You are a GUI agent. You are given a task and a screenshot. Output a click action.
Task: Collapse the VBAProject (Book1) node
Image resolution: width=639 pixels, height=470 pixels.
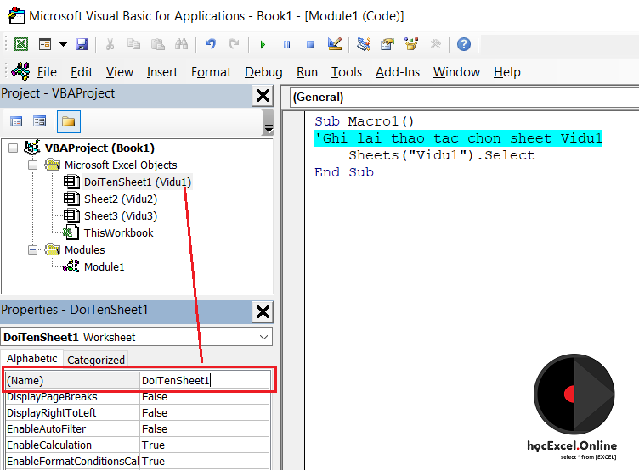[13, 148]
